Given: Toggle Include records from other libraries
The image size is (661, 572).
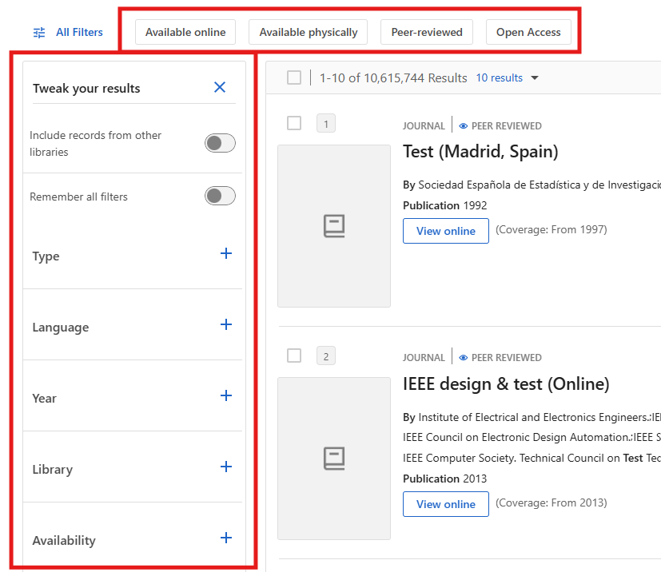Looking at the screenshot, I should coord(220,143).
